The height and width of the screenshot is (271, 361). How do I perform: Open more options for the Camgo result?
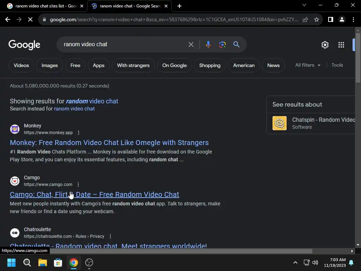(78, 184)
